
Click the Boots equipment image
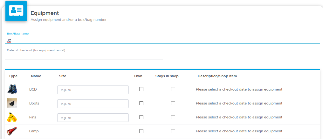click(12, 103)
